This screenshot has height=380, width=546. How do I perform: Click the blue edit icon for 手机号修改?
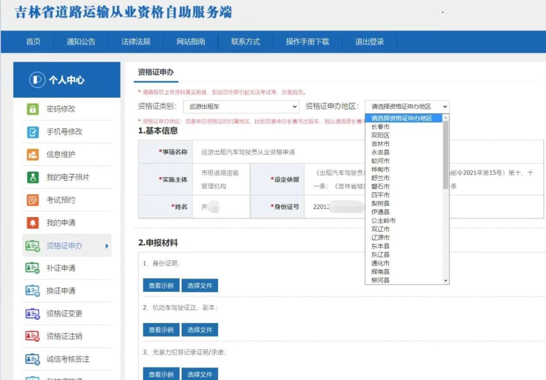[32, 132]
